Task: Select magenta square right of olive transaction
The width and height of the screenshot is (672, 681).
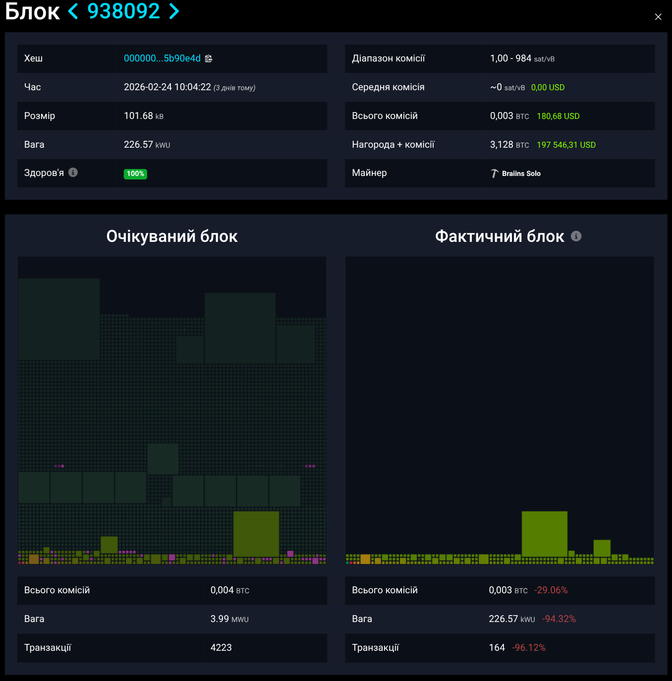Action: [x=290, y=554]
